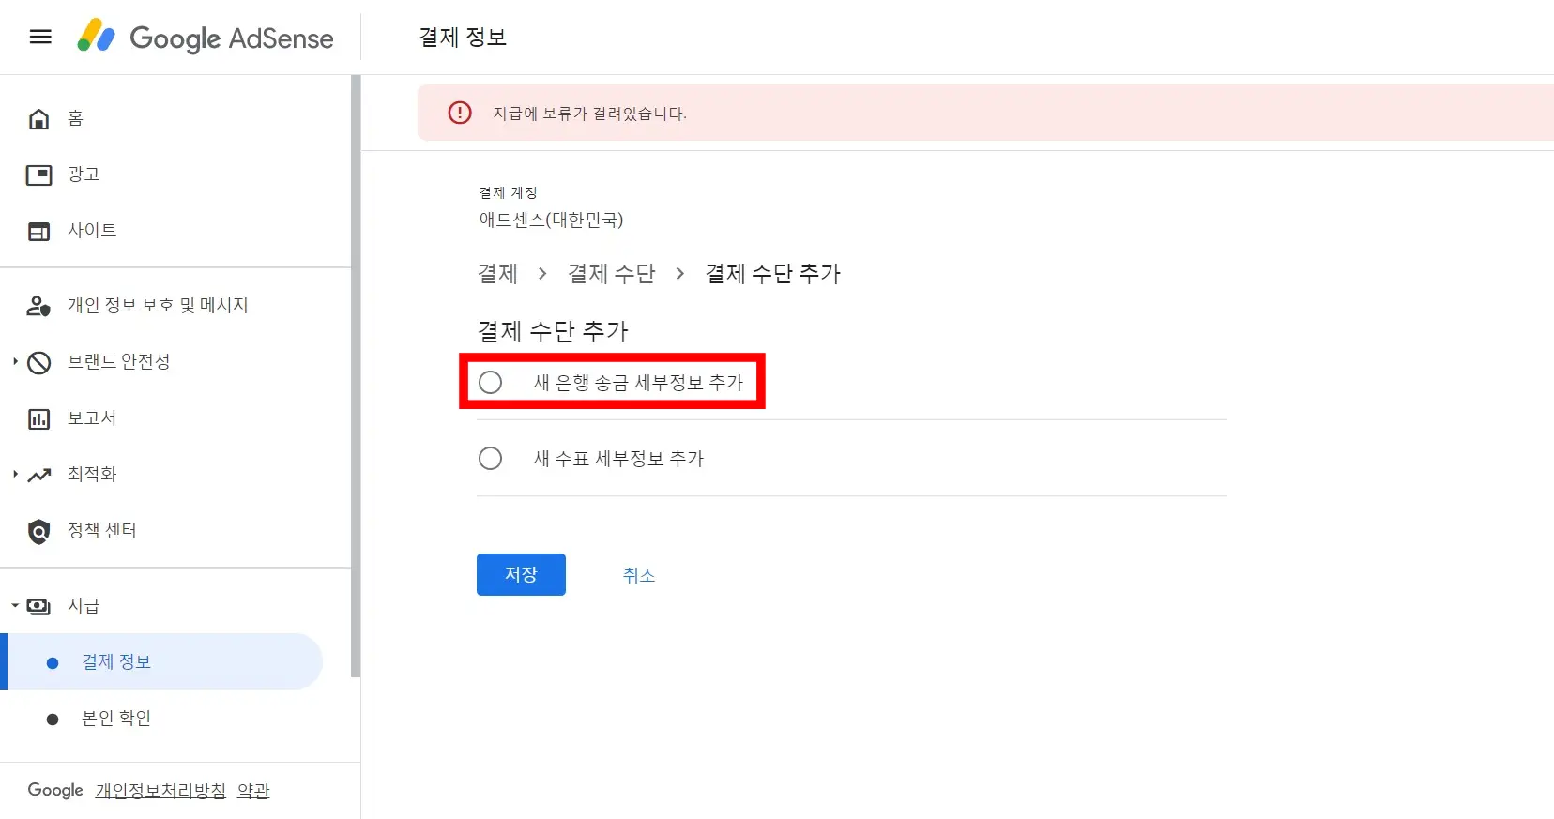
Task: Click the 지급 (Payments) money icon
Action: coord(38,606)
